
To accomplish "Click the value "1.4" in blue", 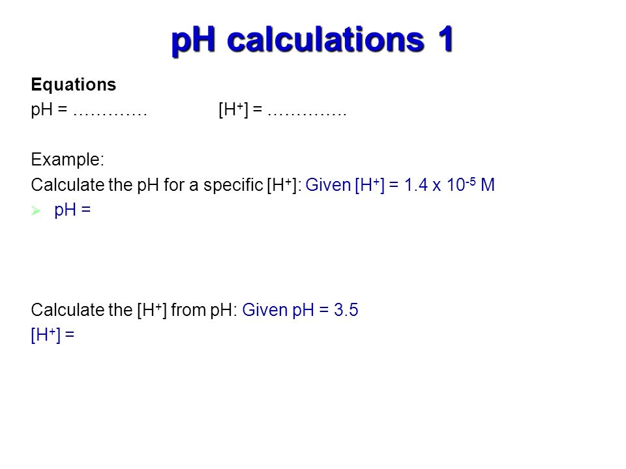I will tap(416, 185).
